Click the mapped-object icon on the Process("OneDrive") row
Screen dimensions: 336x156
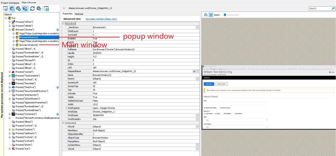click(x=58, y=88)
